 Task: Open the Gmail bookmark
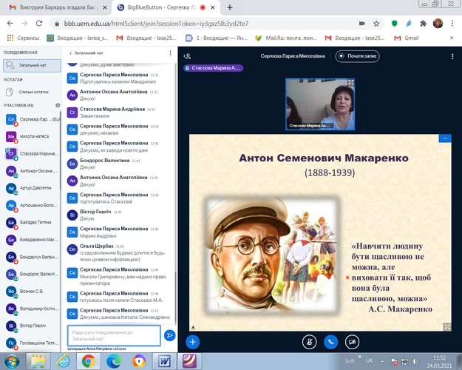click(407, 38)
